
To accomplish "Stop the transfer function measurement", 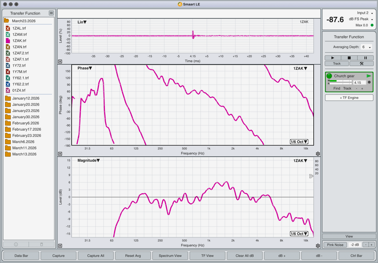I will pyautogui.click(x=349, y=58).
